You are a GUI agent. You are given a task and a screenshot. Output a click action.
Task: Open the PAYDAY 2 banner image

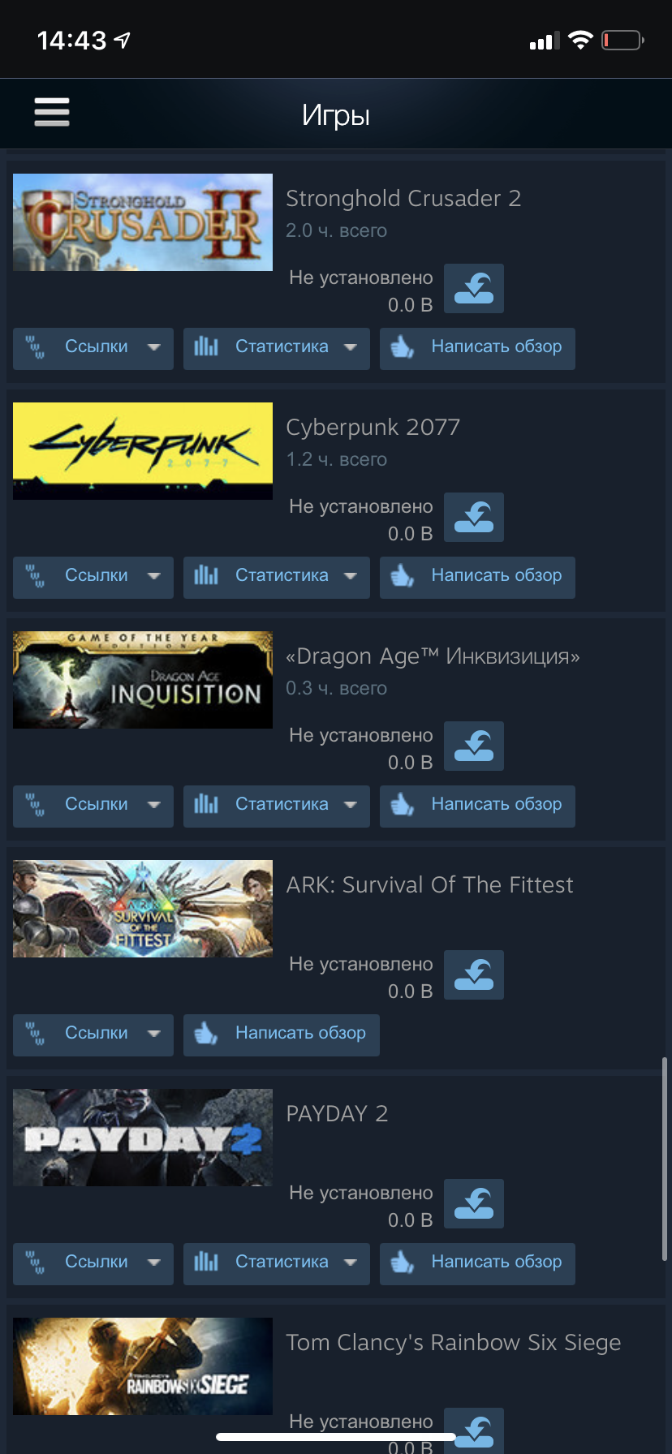click(x=143, y=1138)
